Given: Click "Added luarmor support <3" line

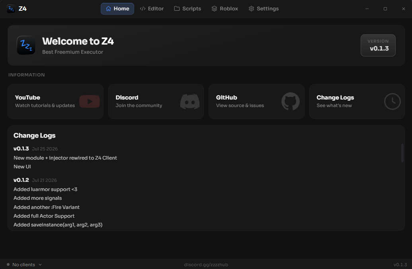Looking at the screenshot, I should click(45, 189).
